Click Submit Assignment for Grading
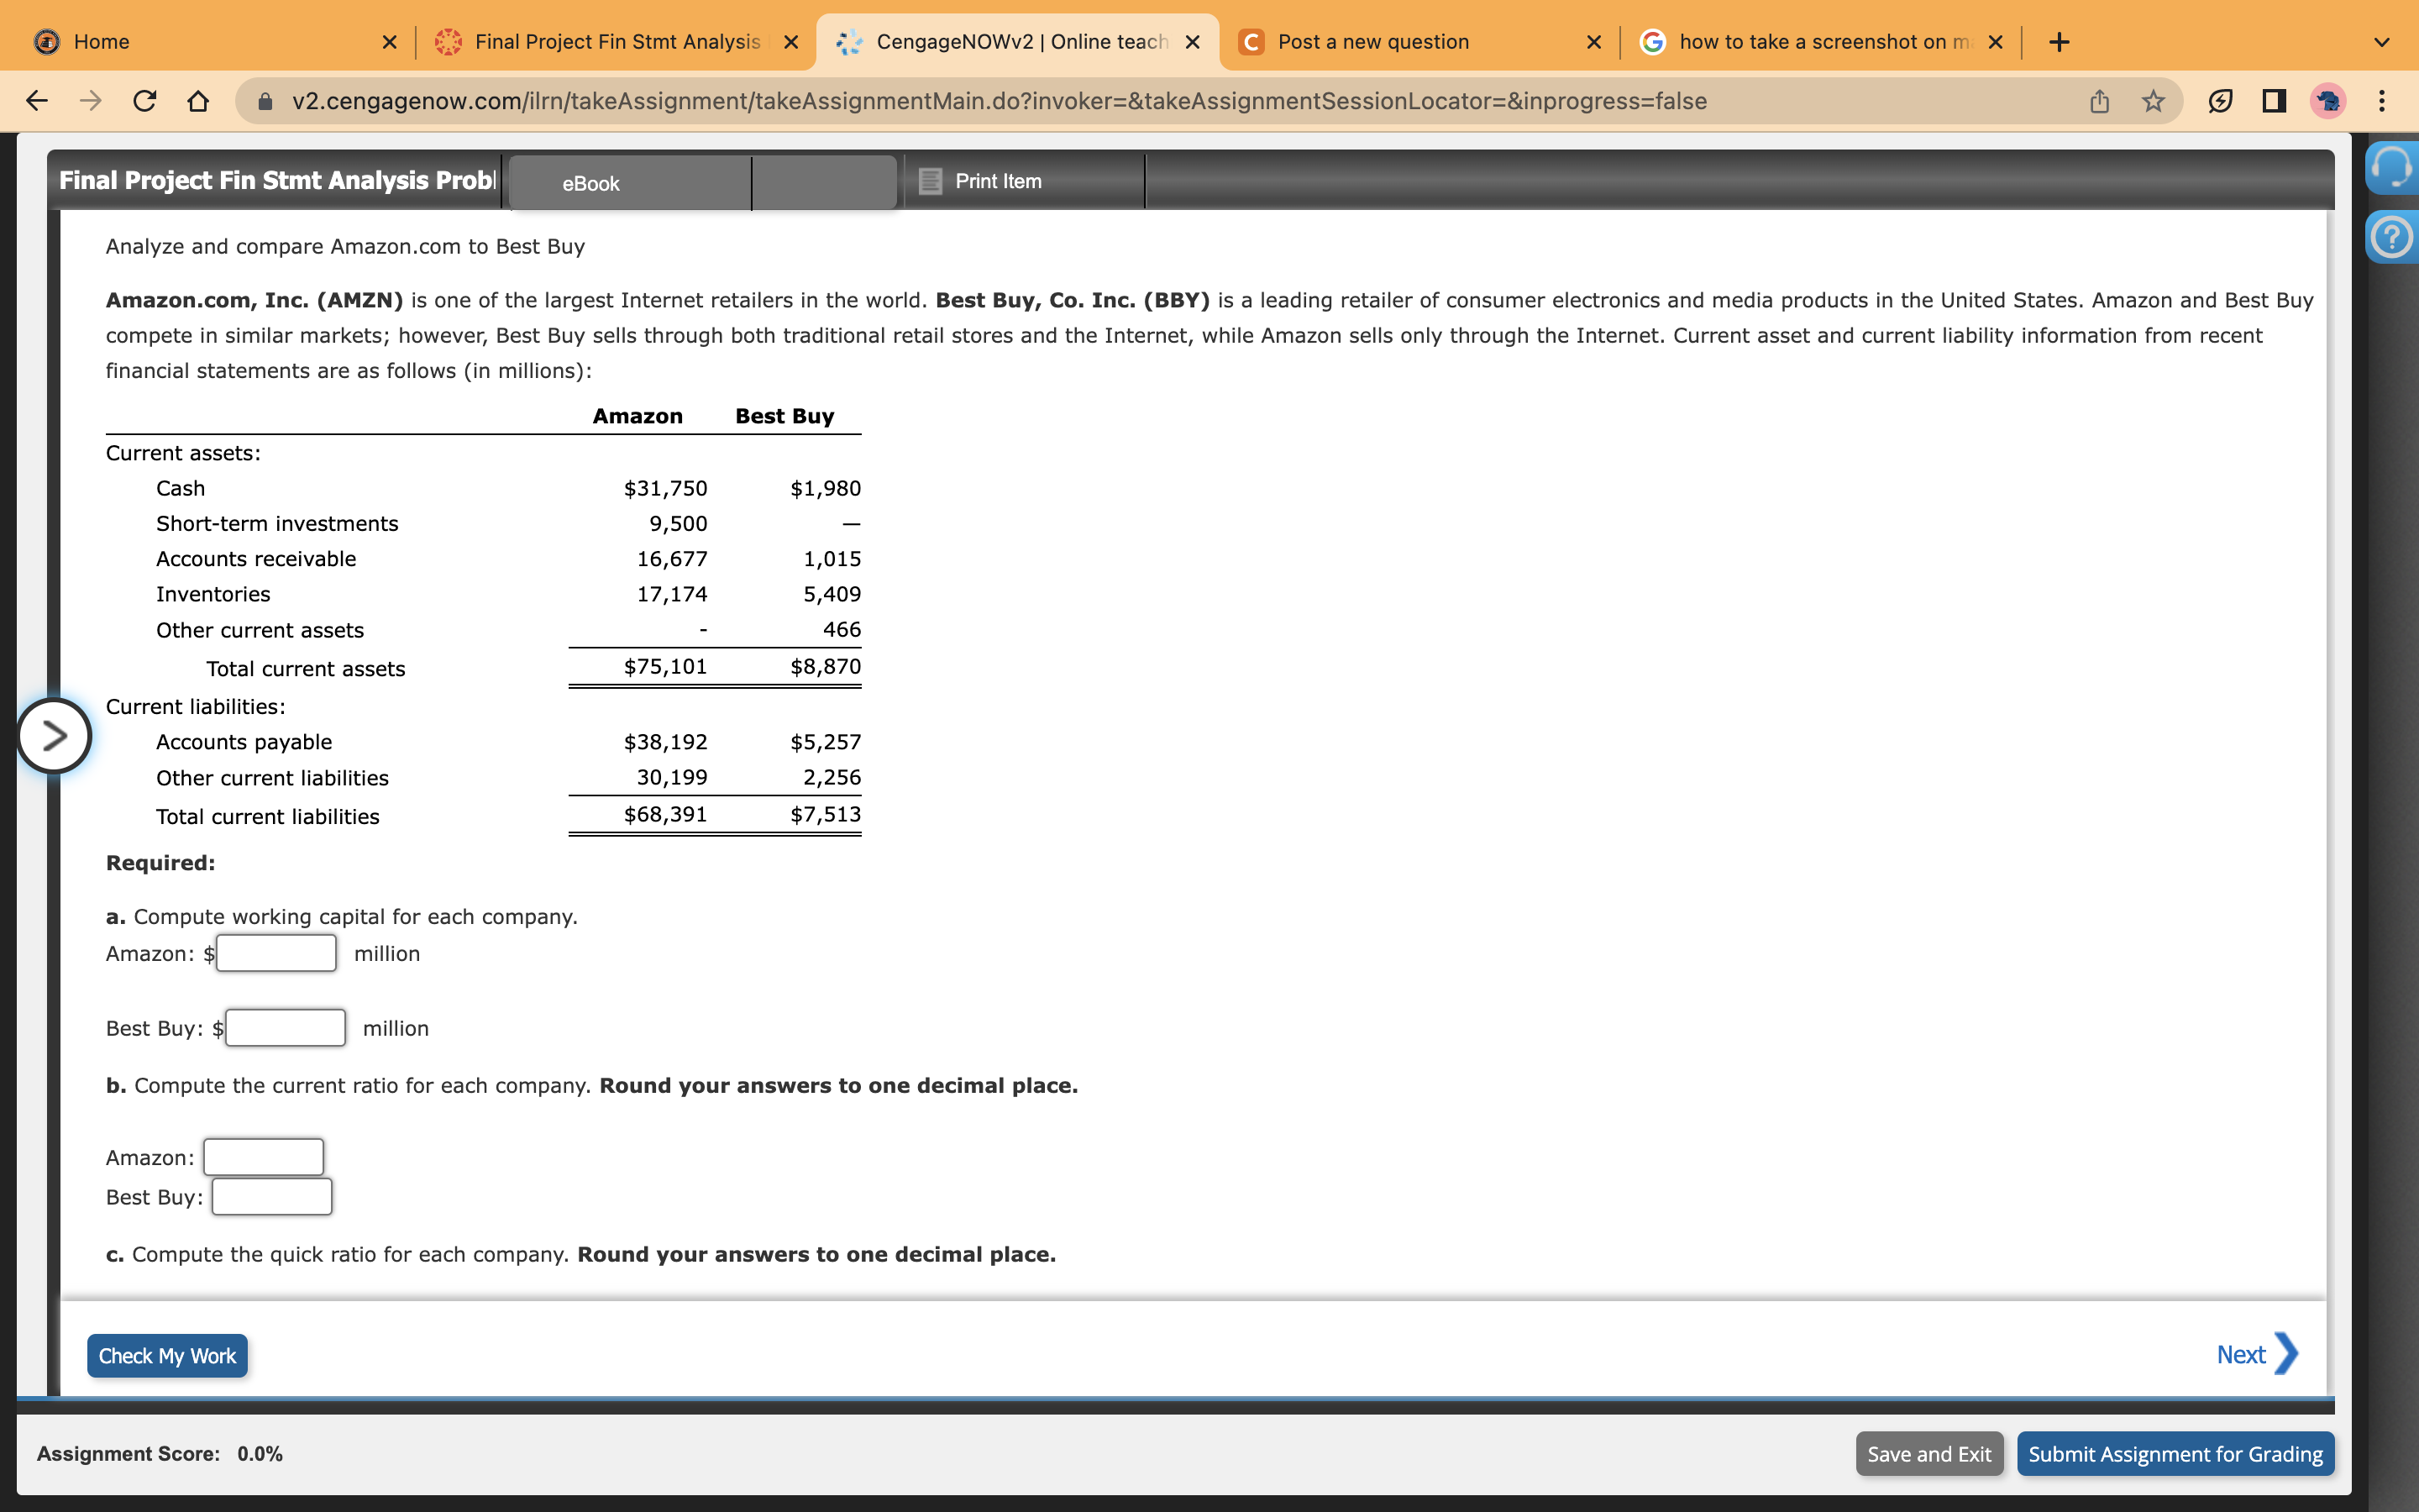Screen dimensions: 2419x1512 point(2175,1454)
